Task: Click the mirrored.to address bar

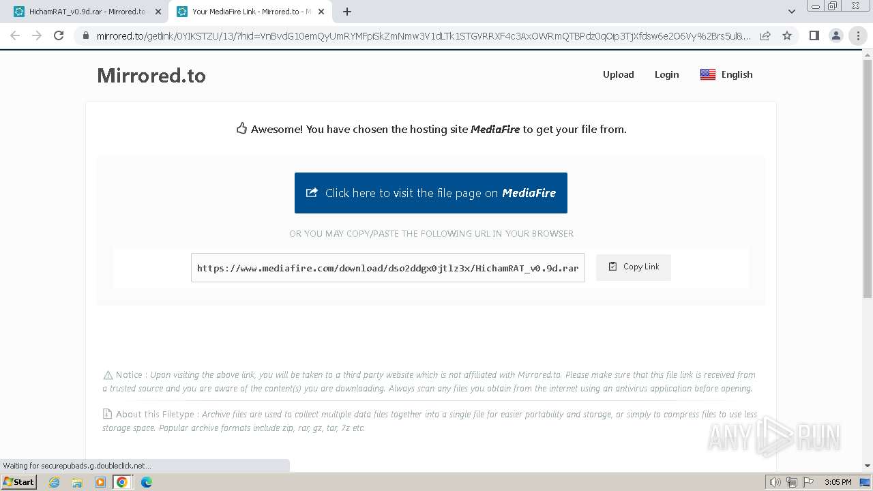Action: click(x=423, y=36)
